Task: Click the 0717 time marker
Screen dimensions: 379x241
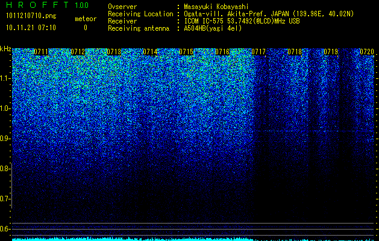Action: (x=258, y=52)
